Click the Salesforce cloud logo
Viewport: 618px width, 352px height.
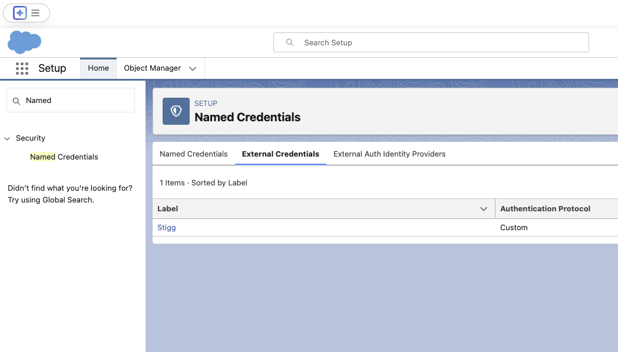[24, 42]
